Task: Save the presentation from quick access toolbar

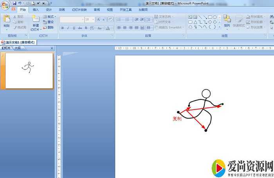Action: 14,3
